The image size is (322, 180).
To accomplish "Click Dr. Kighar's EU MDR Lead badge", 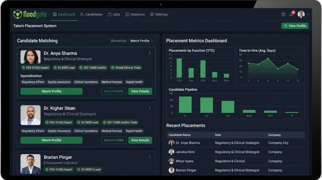I will 88,122.
